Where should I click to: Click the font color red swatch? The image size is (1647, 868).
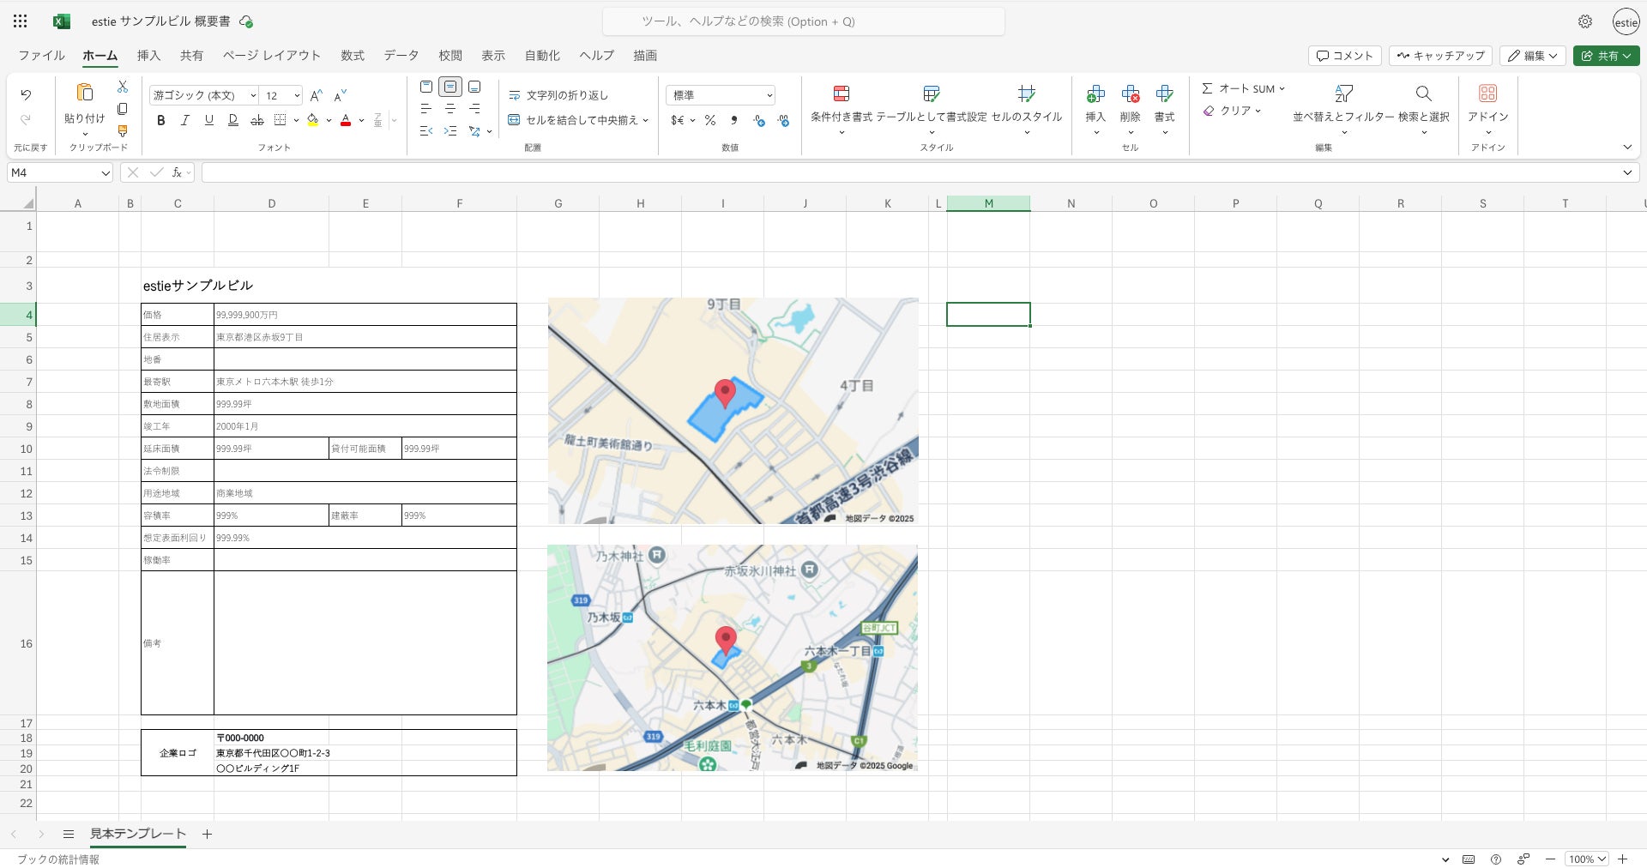346,121
